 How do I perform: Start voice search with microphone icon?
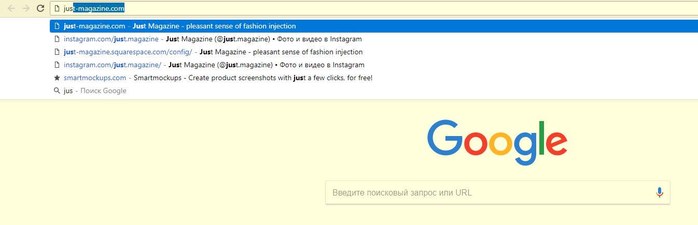(659, 192)
